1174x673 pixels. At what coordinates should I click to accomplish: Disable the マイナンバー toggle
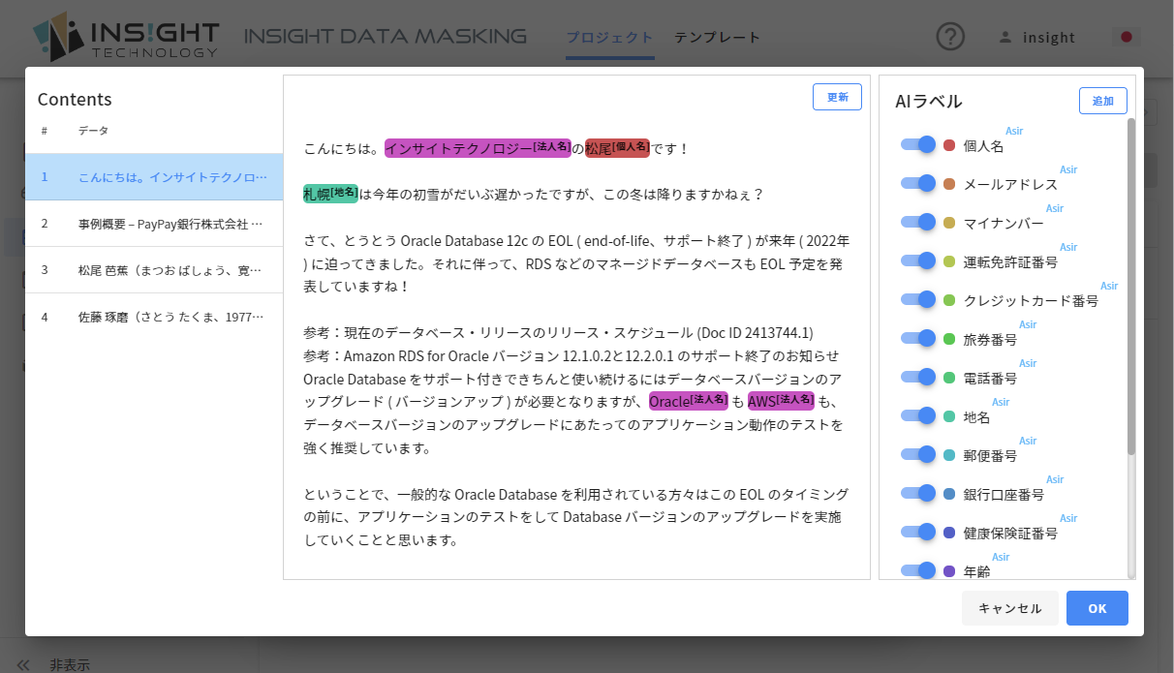point(917,222)
